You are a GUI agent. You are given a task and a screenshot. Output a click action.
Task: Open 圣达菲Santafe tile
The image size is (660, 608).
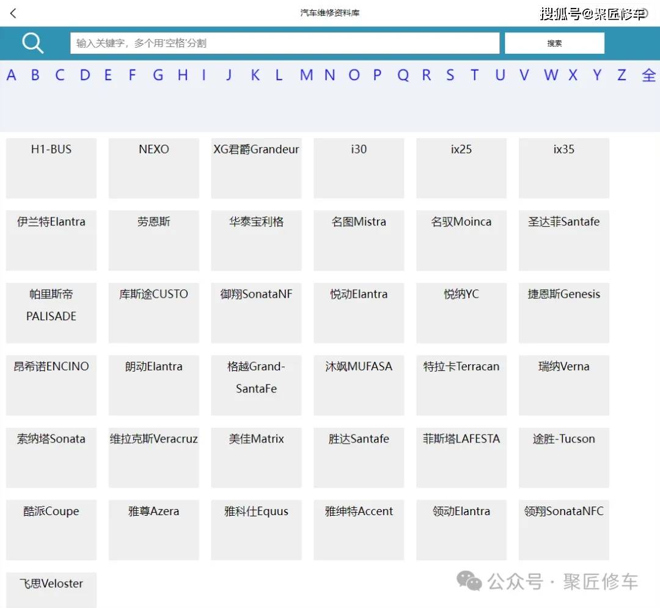[564, 241]
